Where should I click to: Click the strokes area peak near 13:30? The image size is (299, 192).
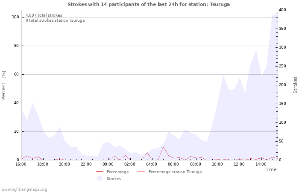click(256, 50)
